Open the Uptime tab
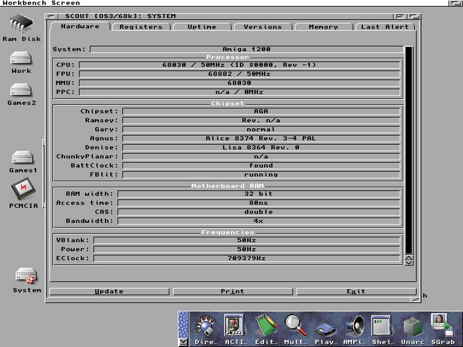Screen dimensions: 463x347 [x=202, y=27]
